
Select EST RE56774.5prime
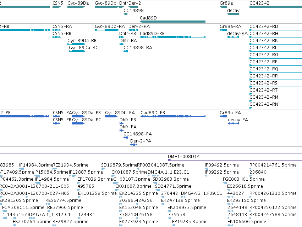63,200
